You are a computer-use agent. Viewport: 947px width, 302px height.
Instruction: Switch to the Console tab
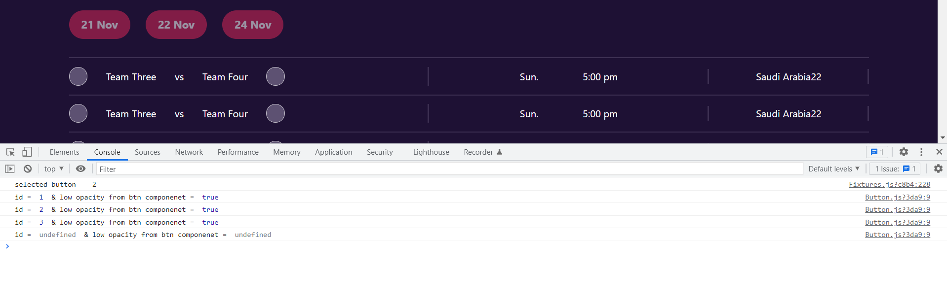(x=107, y=152)
